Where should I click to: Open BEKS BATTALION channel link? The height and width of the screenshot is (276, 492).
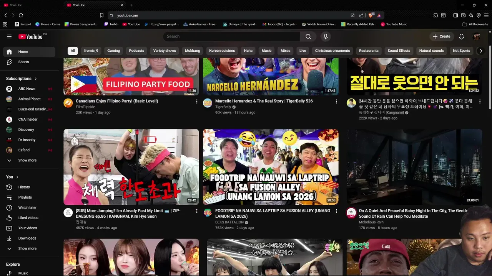click(x=229, y=222)
